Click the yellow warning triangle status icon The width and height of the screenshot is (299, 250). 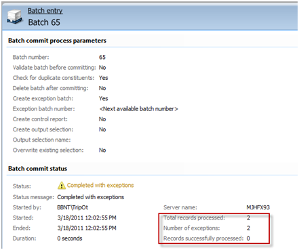click(x=61, y=186)
